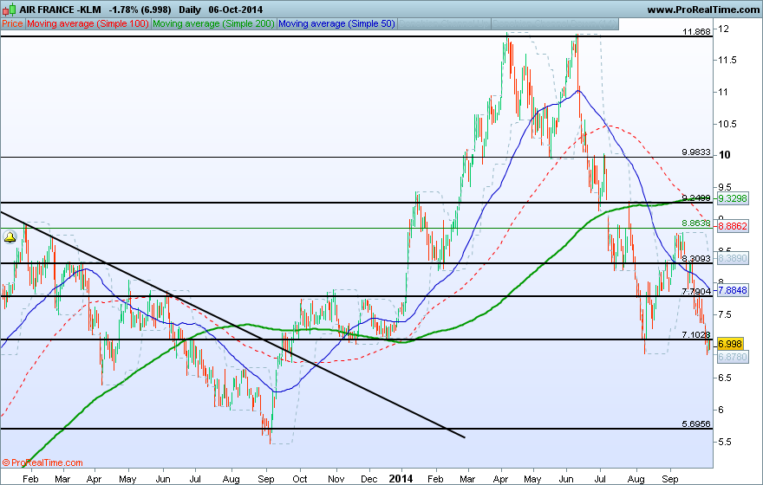Screen dimensions: 763x485
Task: Click the 7.7904 horizontal level label
Action: [696, 291]
